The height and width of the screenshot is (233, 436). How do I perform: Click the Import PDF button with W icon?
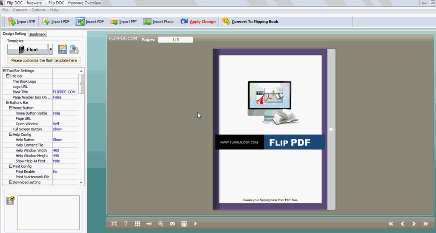[89, 22]
